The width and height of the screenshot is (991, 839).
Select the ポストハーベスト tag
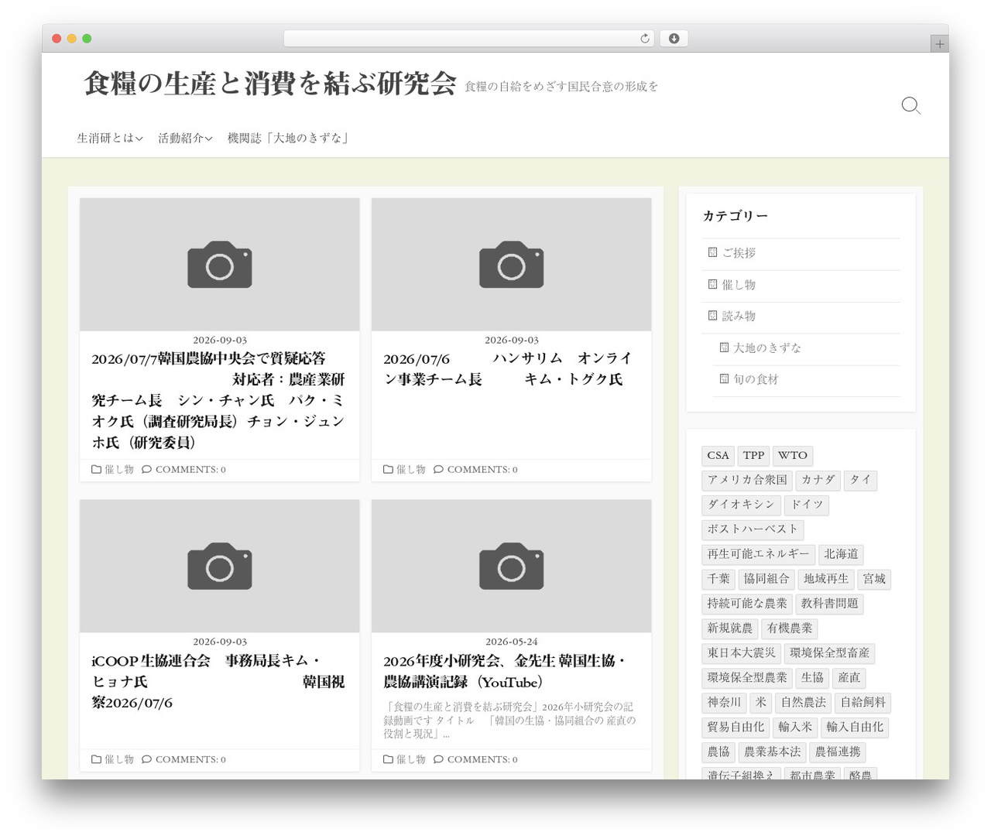tap(753, 529)
